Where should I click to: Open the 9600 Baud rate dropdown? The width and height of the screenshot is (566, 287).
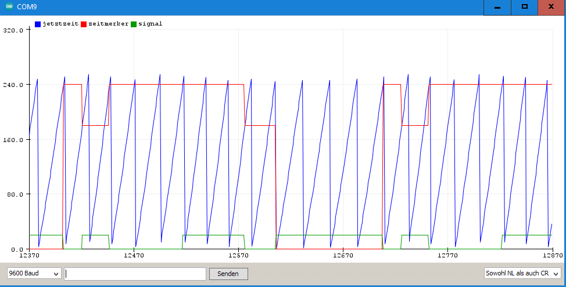(x=34, y=273)
